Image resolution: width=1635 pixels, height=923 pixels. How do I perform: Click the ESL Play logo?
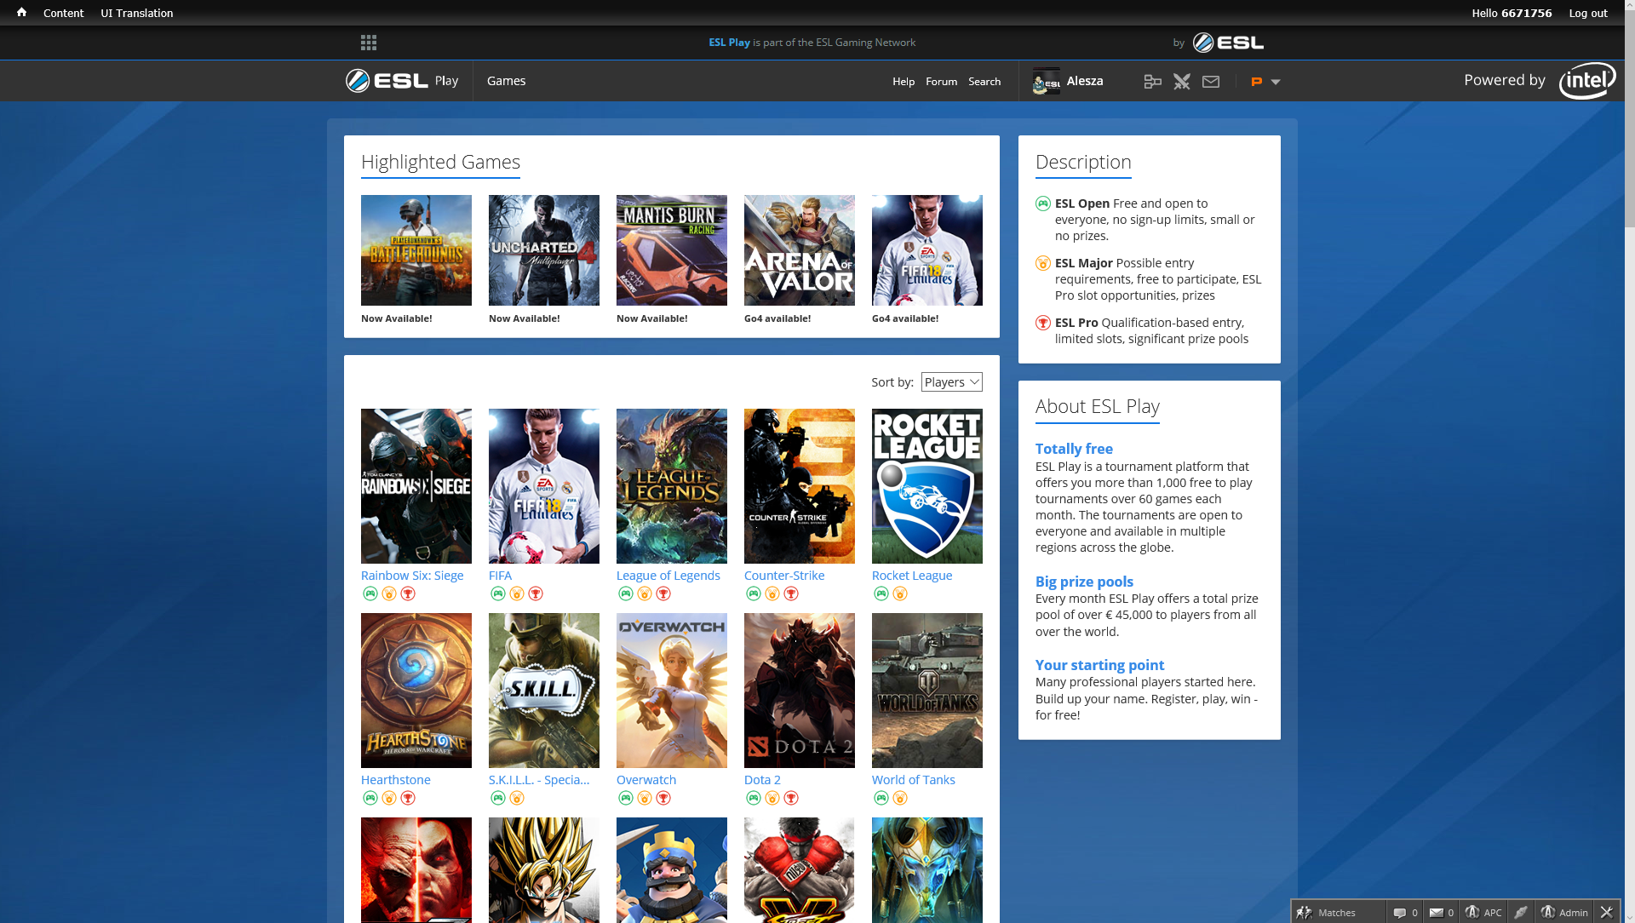402,81
